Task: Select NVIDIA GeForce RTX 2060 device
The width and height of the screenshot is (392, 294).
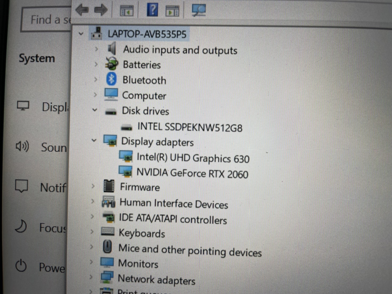Action: [192, 173]
